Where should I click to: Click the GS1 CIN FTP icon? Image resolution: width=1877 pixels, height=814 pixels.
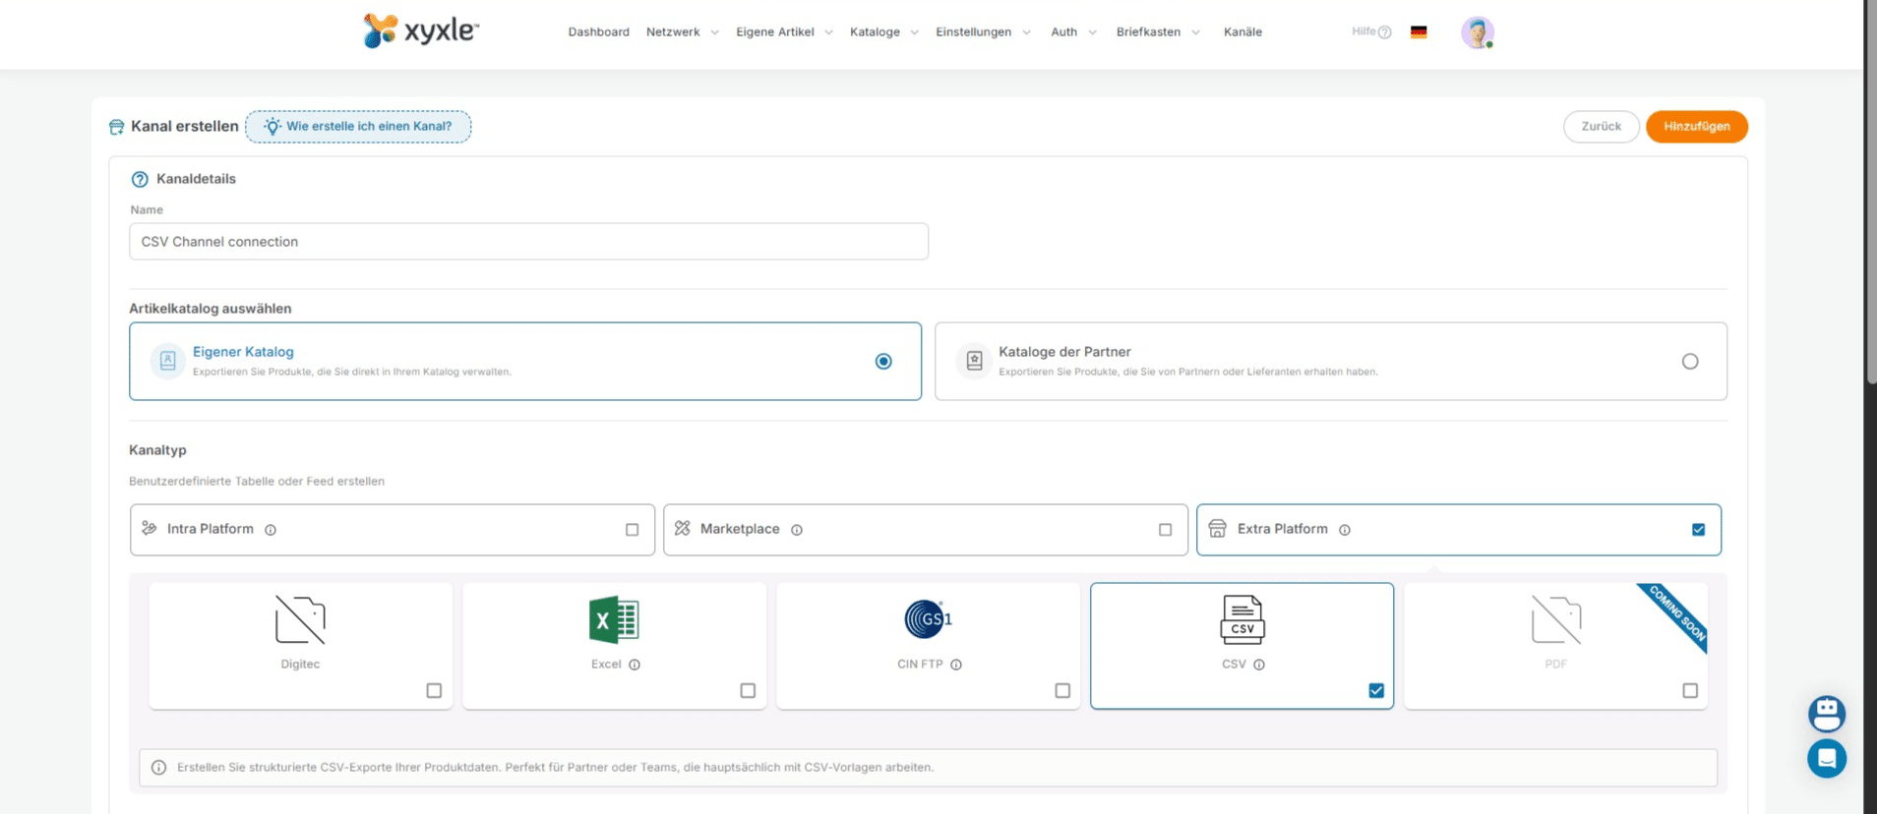(x=927, y=619)
